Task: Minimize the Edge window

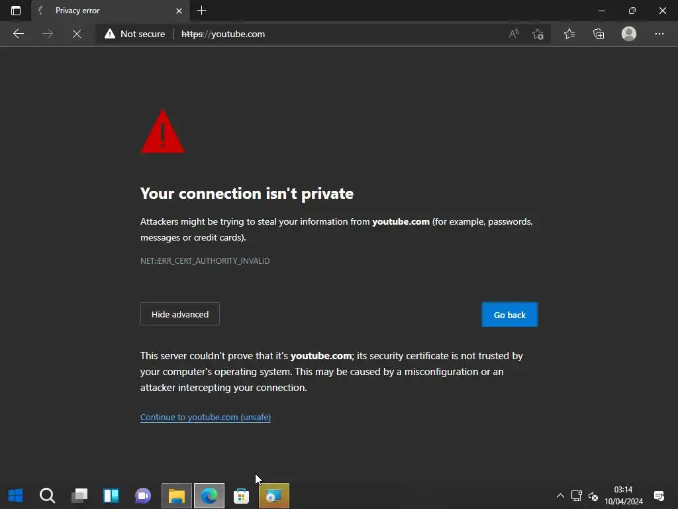Action: 601,11
